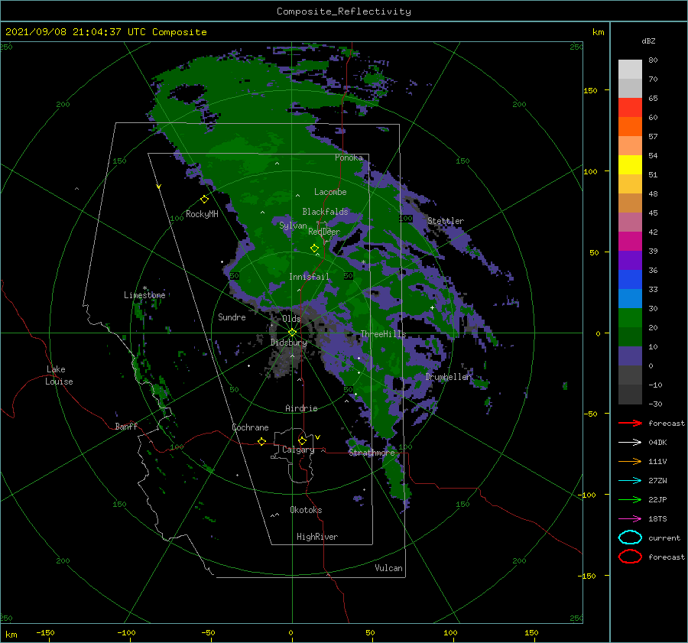The height and width of the screenshot is (643, 688).
Task: Click the Innisfail city label
Action: click(x=309, y=277)
